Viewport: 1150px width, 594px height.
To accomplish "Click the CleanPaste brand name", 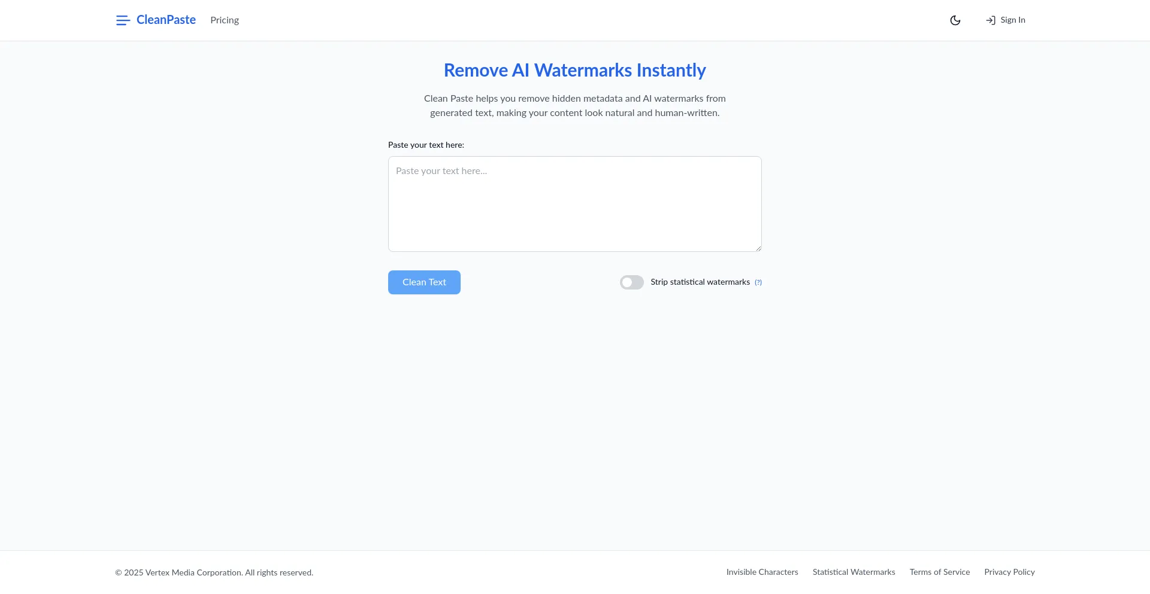I will click(166, 20).
